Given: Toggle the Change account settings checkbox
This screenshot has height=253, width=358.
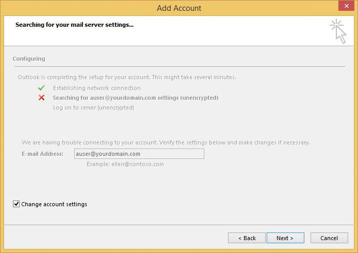Looking at the screenshot, I should click(16, 204).
